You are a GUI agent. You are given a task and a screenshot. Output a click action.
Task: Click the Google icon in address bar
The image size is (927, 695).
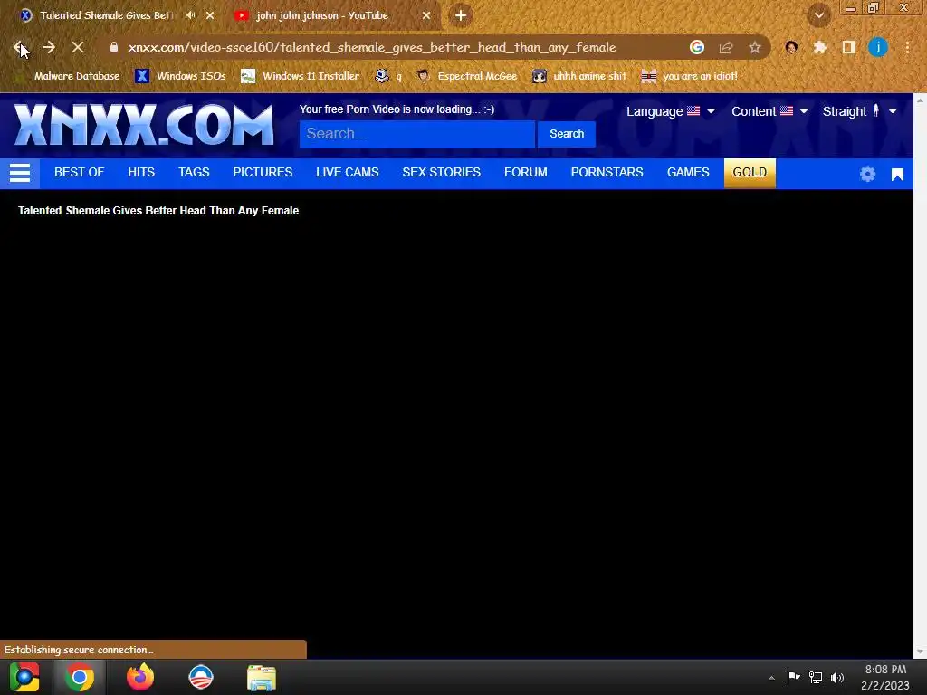click(696, 47)
